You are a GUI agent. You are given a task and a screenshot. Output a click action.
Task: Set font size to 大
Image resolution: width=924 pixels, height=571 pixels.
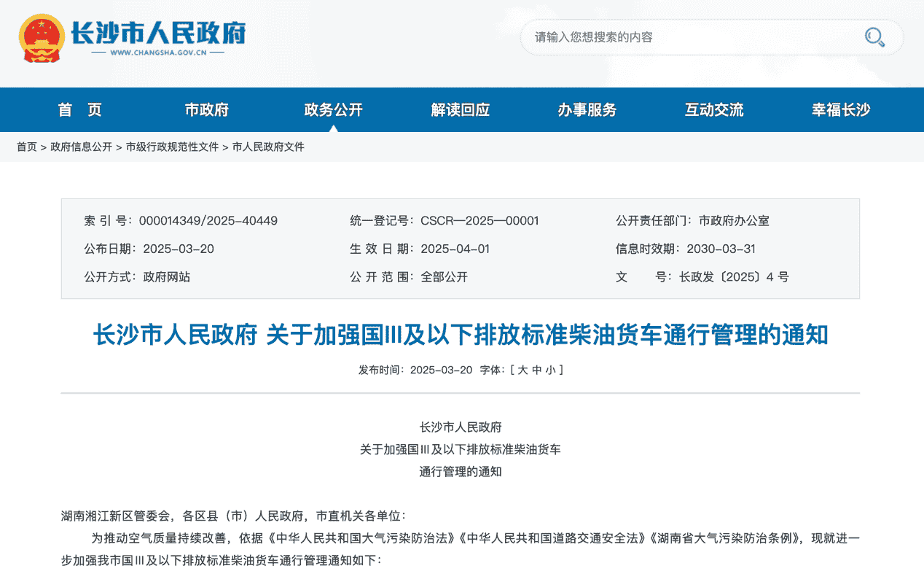522,370
